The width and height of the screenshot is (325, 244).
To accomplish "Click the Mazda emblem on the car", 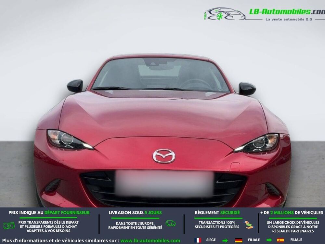I will [164, 156].
